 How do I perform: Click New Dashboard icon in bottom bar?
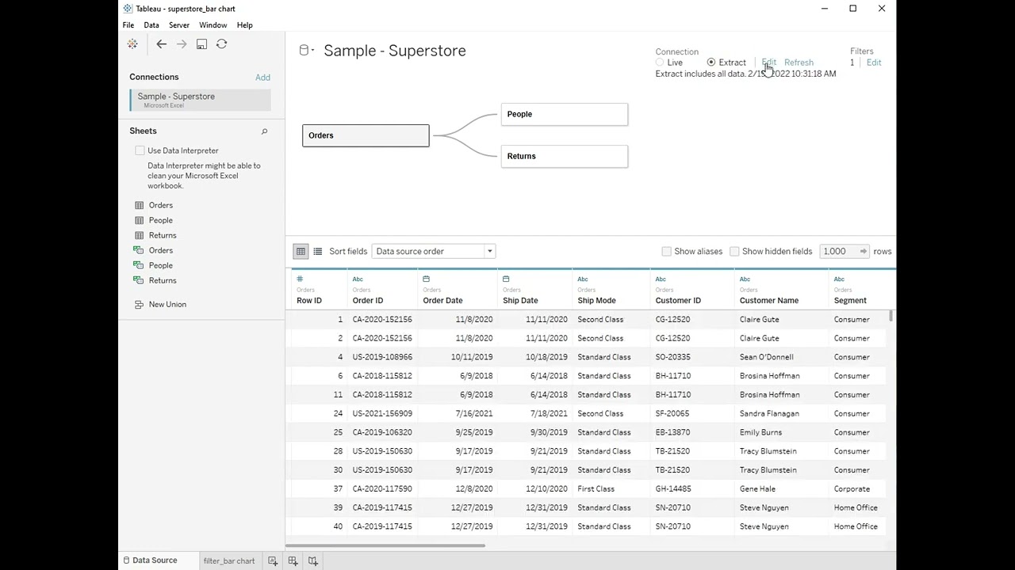[293, 560]
